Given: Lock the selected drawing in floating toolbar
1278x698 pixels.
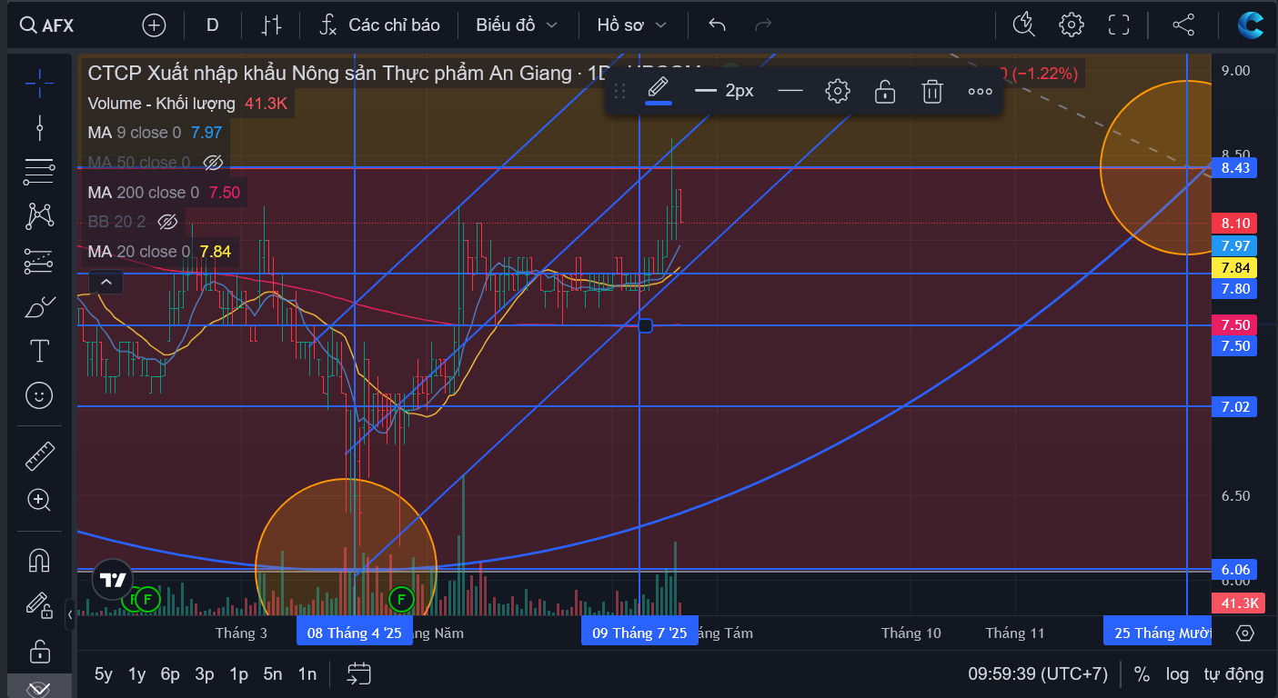Looking at the screenshot, I should (x=884, y=91).
